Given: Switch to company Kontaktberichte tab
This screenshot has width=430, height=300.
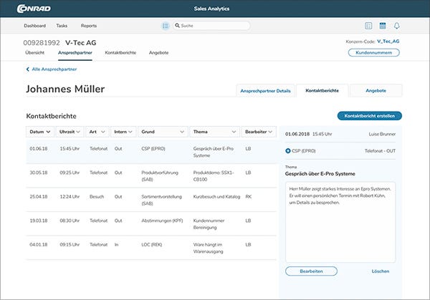Looking at the screenshot, I should click(x=120, y=52).
